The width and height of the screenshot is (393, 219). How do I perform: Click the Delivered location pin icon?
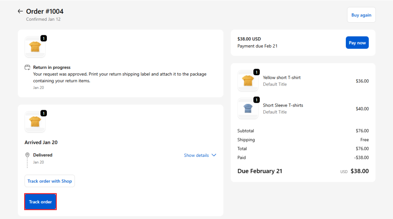coord(27,155)
